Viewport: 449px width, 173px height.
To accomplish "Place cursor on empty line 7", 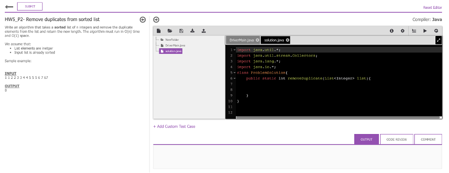I will 339,84.
